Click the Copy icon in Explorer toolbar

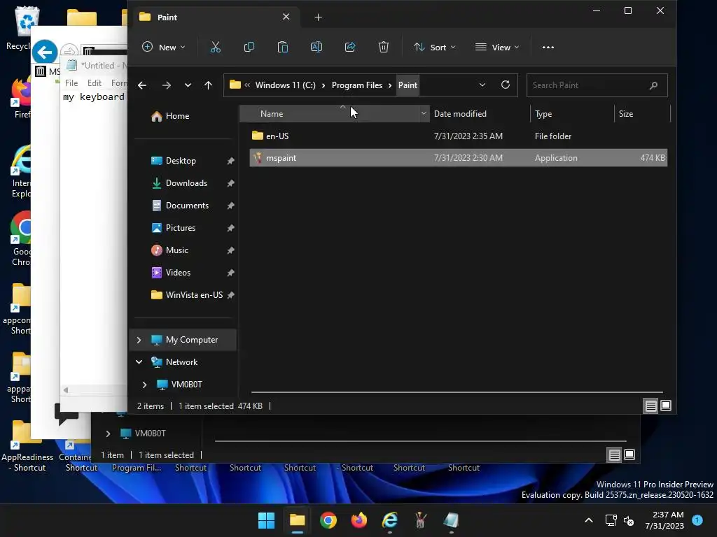point(249,47)
